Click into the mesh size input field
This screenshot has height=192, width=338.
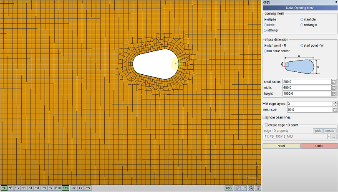point(309,110)
